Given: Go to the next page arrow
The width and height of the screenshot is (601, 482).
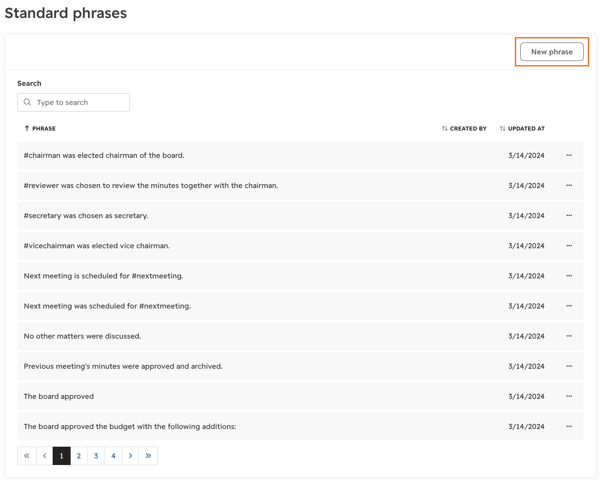Looking at the screenshot, I should pos(131,456).
